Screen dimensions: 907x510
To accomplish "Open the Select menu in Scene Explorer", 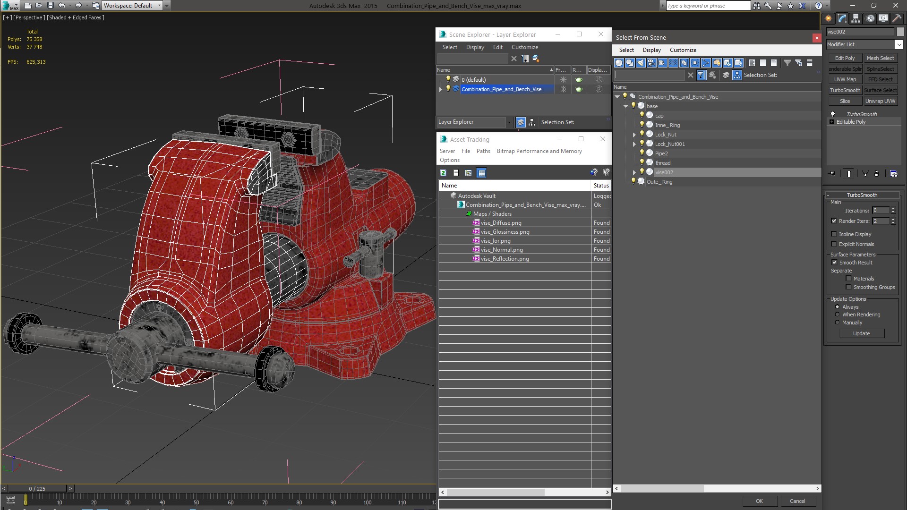I will (x=449, y=47).
